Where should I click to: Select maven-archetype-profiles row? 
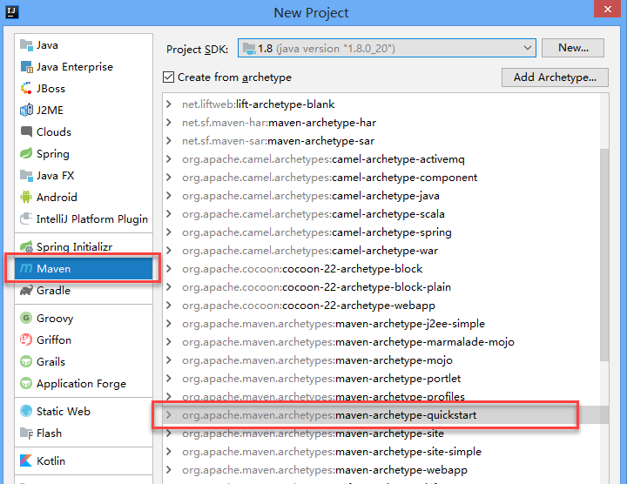click(x=381, y=397)
